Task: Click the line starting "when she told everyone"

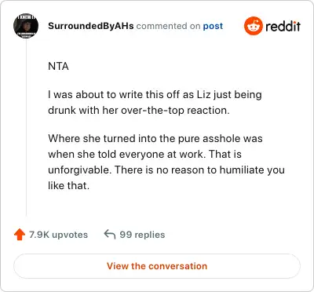Action: coord(144,155)
